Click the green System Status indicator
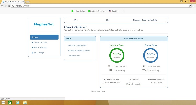The image size is (196, 105). [x=72, y=11]
